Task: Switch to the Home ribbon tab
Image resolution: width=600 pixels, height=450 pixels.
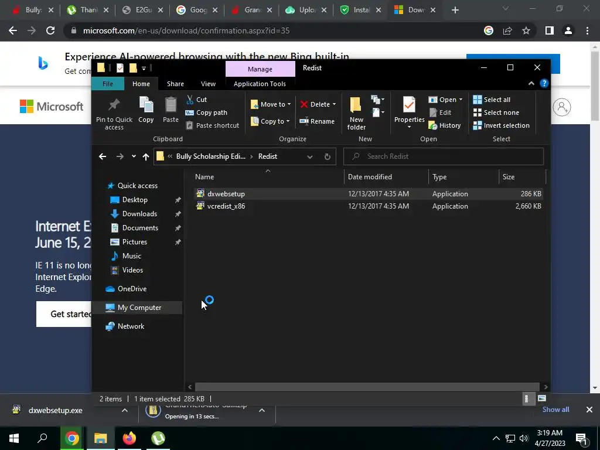Action: 141,84
